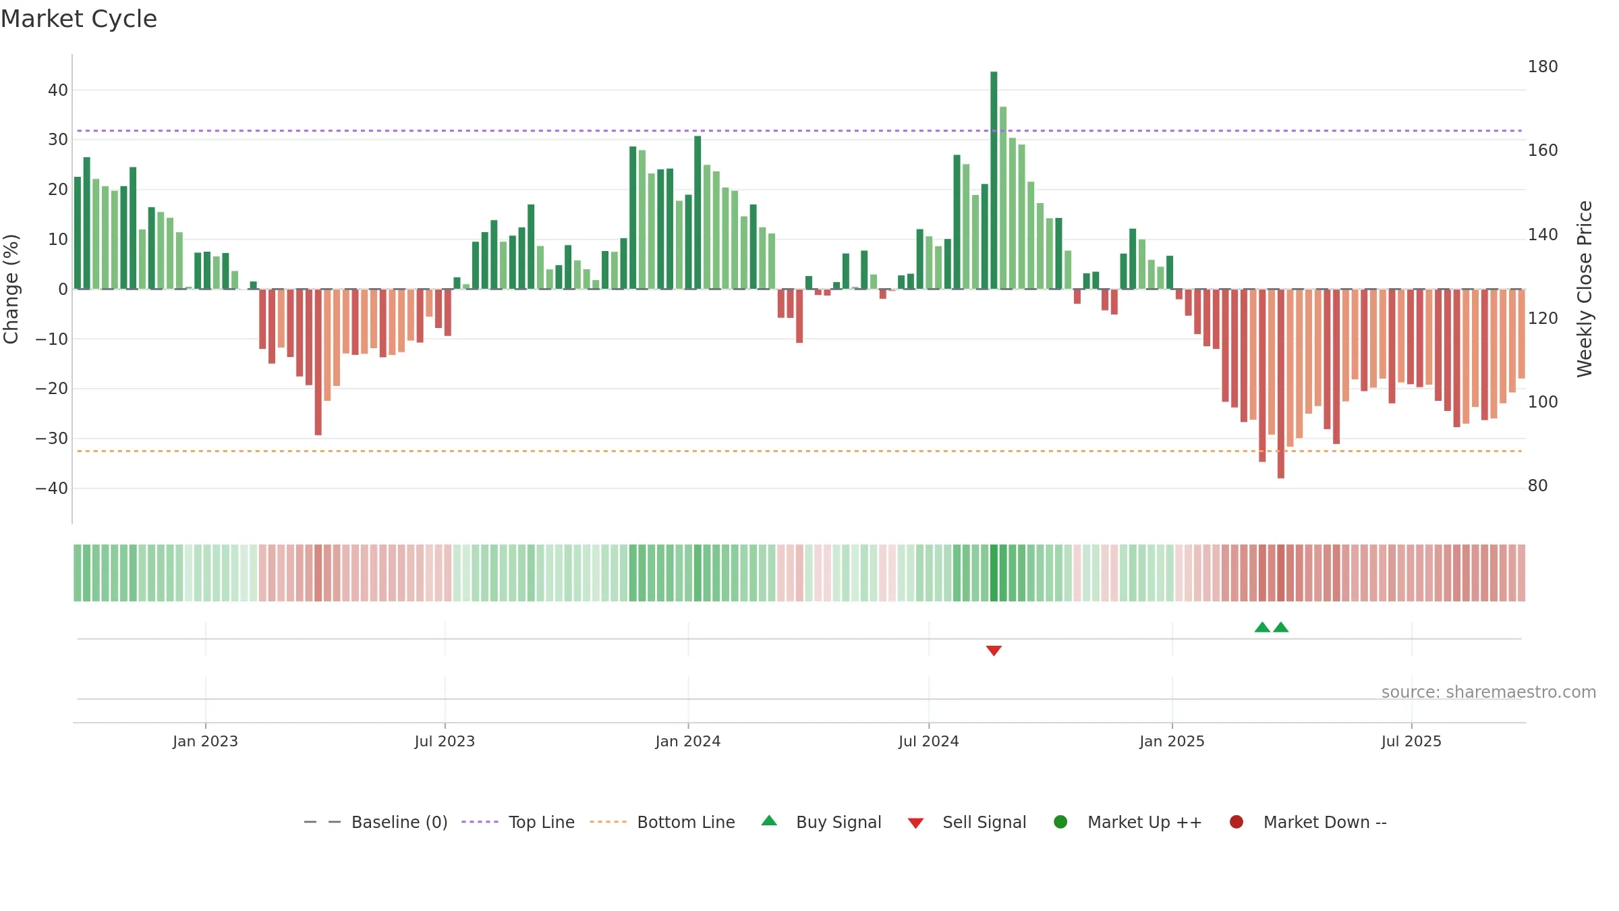1619x911 pixels.
Task: Click the 40 tick on Change axis
Action: click(x=58, y=90)
